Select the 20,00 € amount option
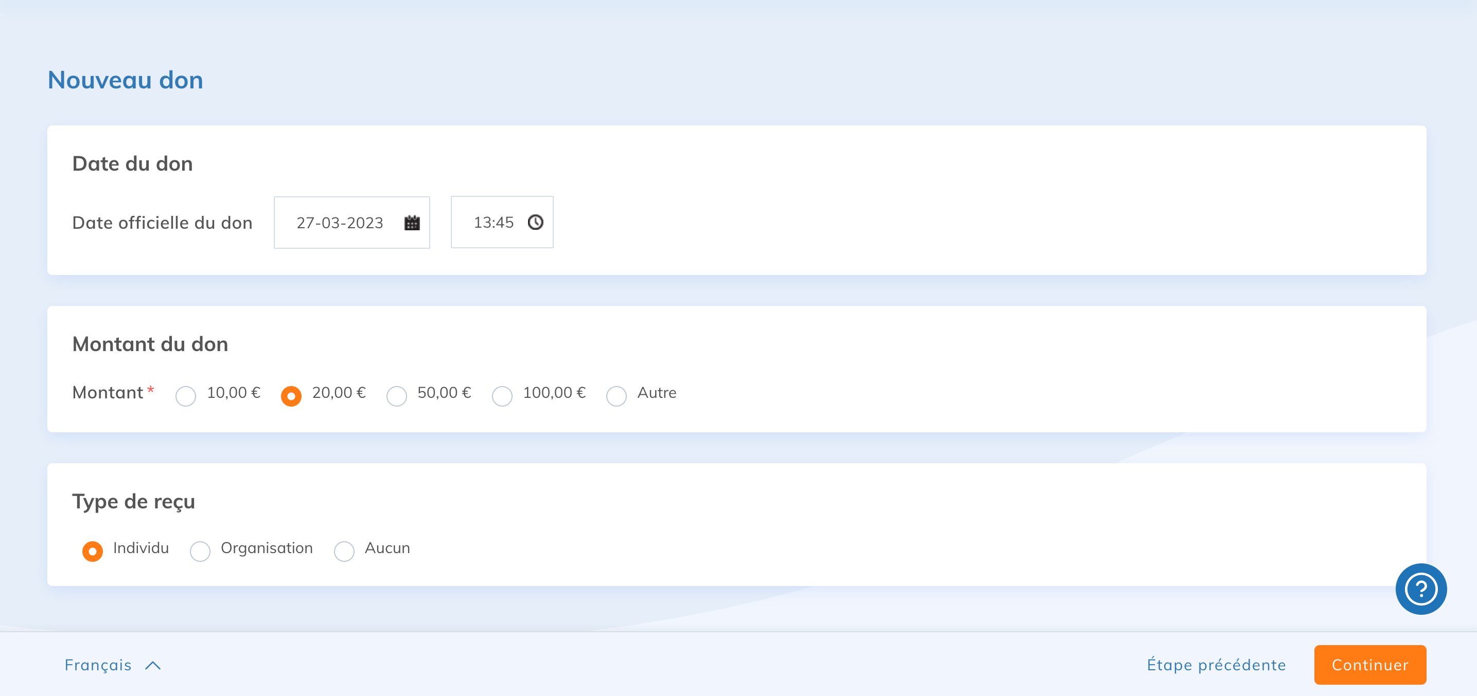This screenshot has width=1477, height=696. pos(291,396)
